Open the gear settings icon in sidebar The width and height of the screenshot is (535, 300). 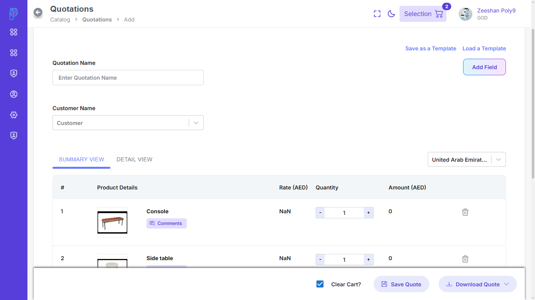[x=14, y=115]
